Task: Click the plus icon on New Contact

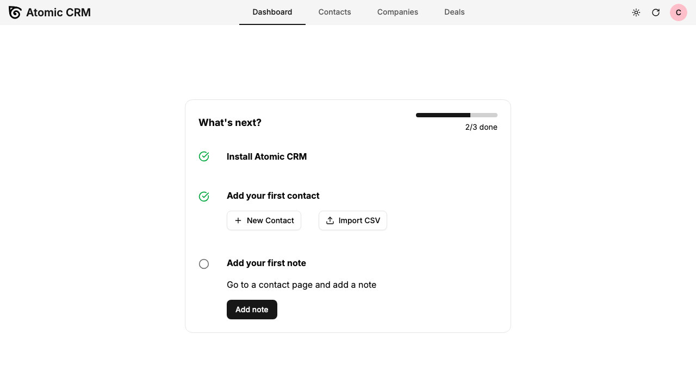Action: 238,220
